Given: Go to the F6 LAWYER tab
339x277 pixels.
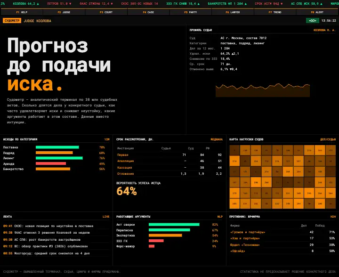Looking at the screenshot, I should [x=233, y=12].
